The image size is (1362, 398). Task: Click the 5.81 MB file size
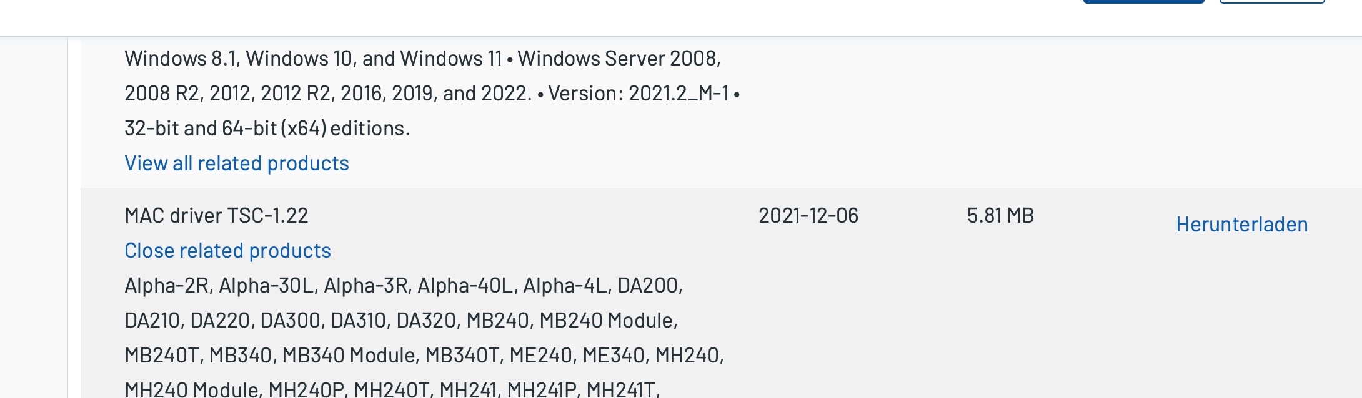pos(1000,216)
